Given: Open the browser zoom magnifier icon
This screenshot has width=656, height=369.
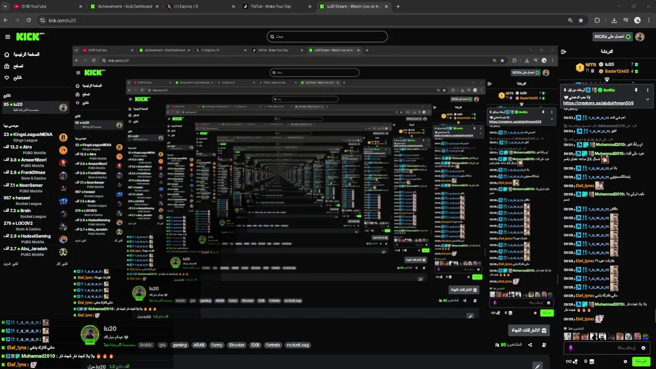Looking at the screenshot, I should pos(570,20).
